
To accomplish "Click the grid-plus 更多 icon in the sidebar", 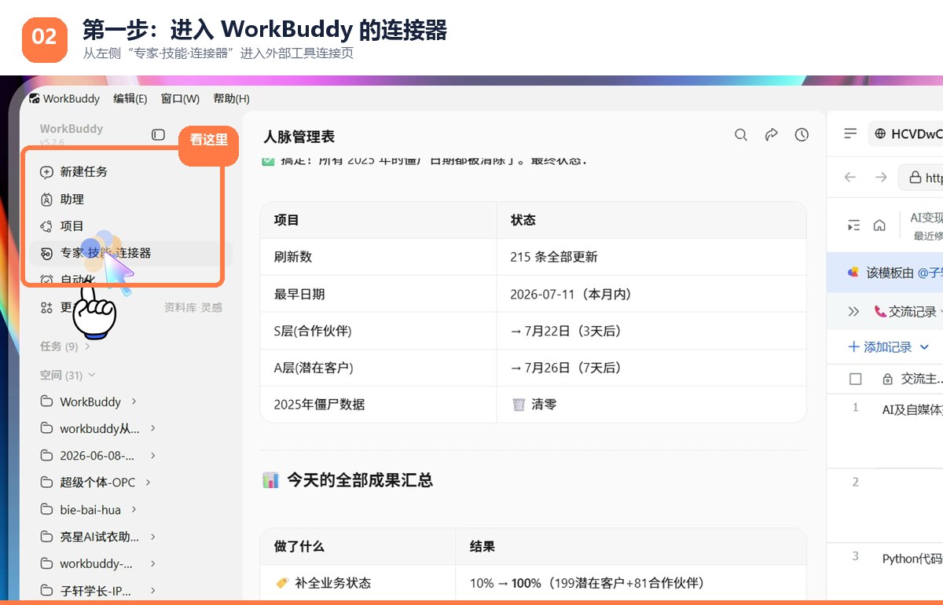I will (47, 307).
